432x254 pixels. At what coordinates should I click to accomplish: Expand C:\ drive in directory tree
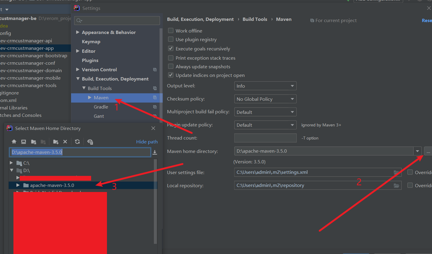(11, 163)
